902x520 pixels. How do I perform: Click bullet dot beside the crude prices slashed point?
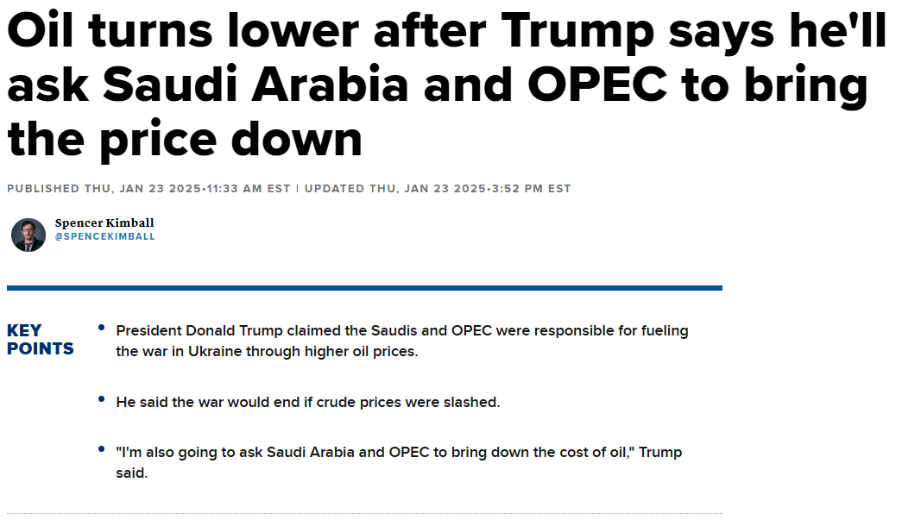pyautogui.click(x=101, y=398)
